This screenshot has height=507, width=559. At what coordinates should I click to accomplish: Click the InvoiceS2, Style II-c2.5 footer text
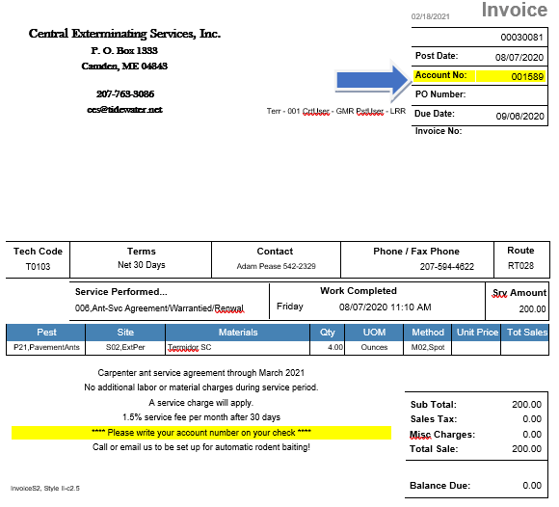[x=45, y=489]
